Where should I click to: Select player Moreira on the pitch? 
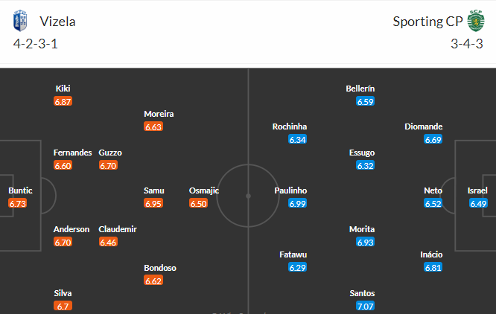click(159, 114)
